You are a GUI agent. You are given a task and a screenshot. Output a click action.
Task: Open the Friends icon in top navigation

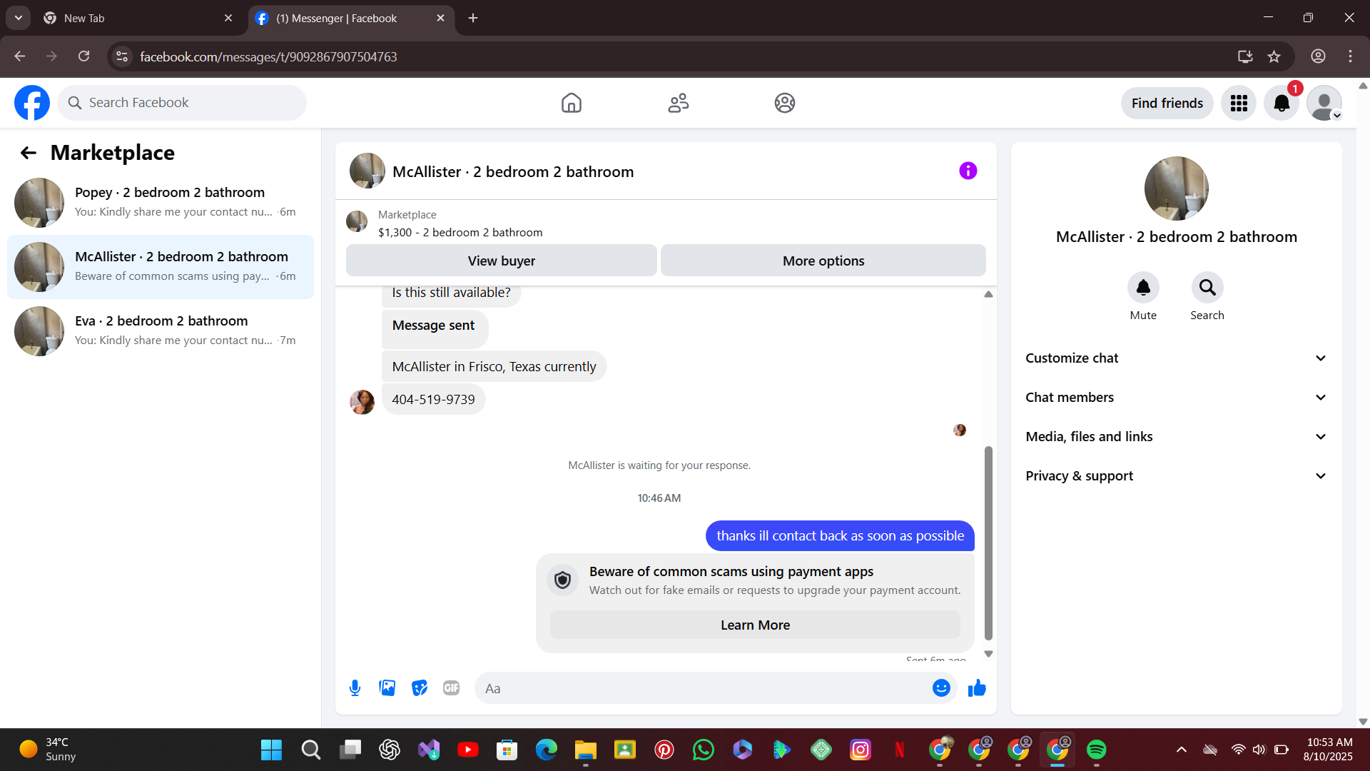(x=678, y=103)
